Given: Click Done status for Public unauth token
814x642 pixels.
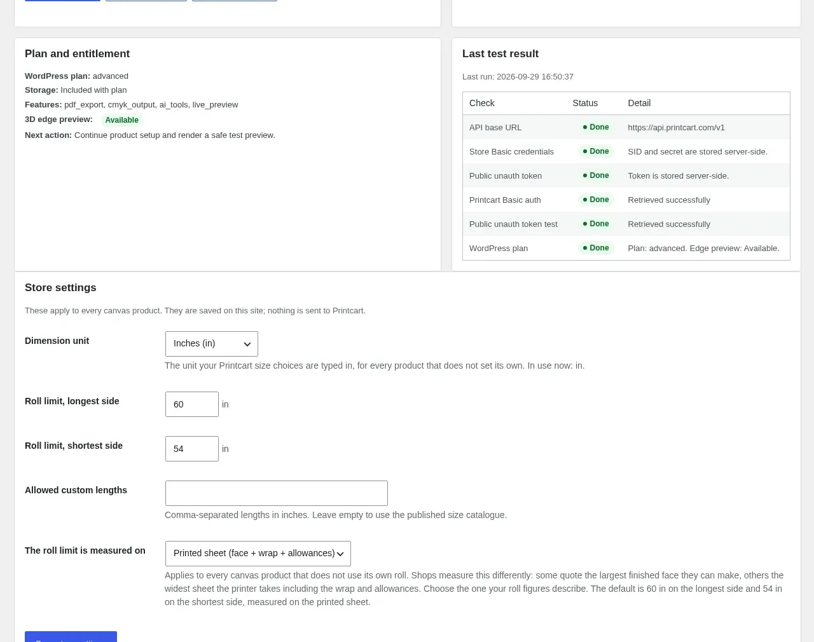Looking at the screenshot, I should point(596,175).
